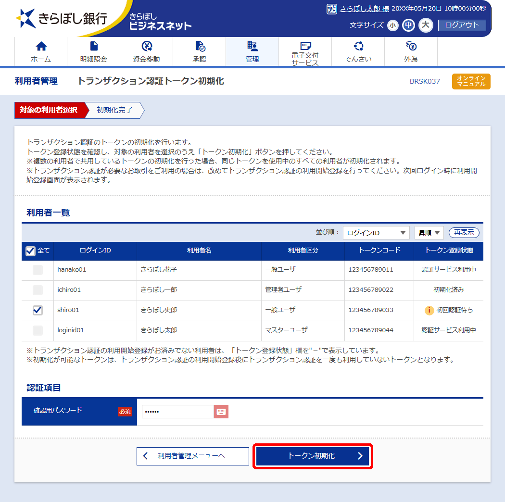Open the 資金移動 yen transfer icon
505x502 pixels.
click(x=147, y=46)
